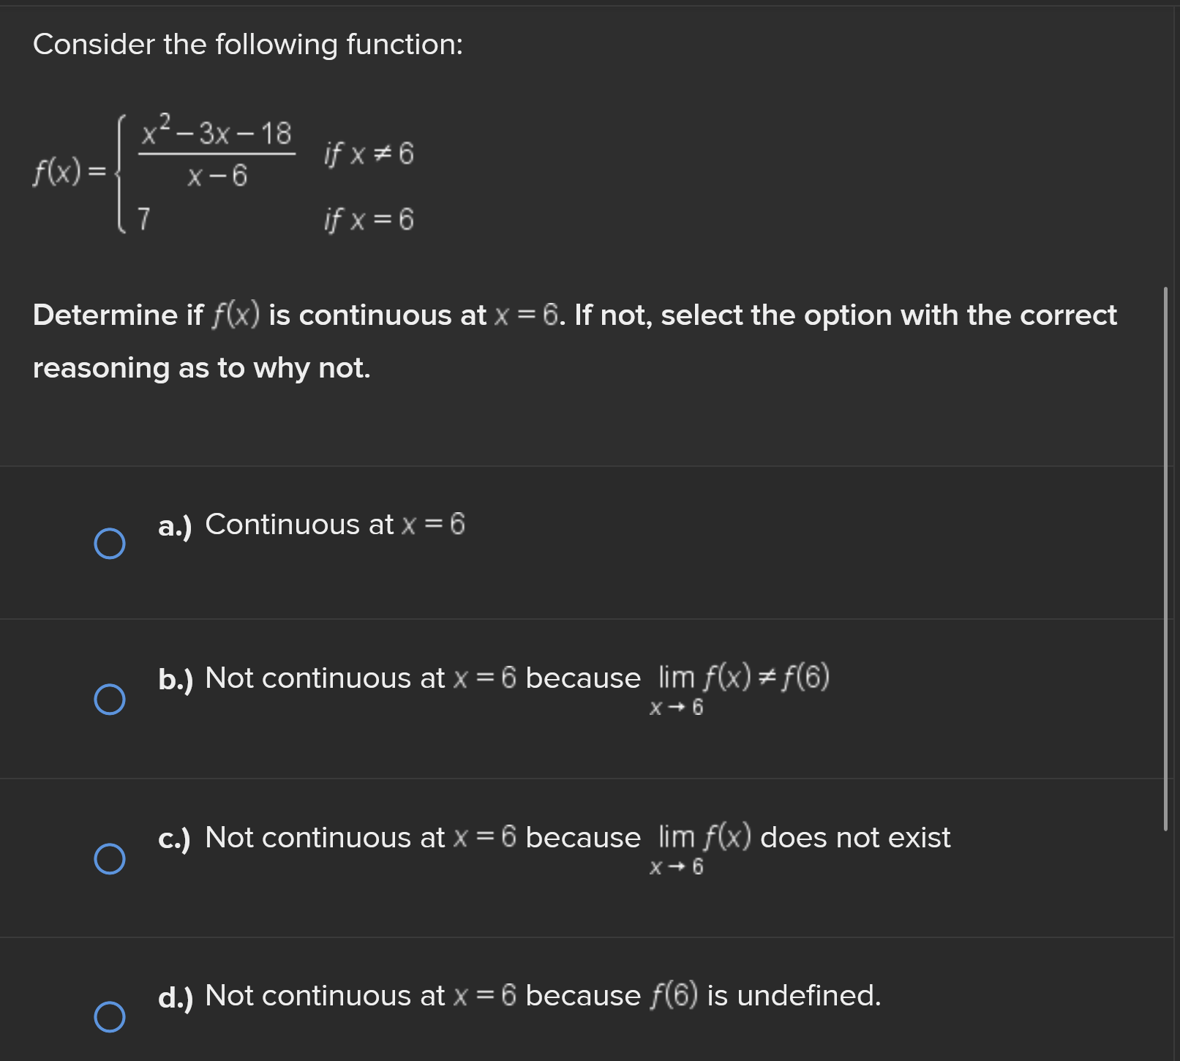Click the 'Consider the following function:' heading
This screenshot has width=1180, height=1061.
[248, 44]
